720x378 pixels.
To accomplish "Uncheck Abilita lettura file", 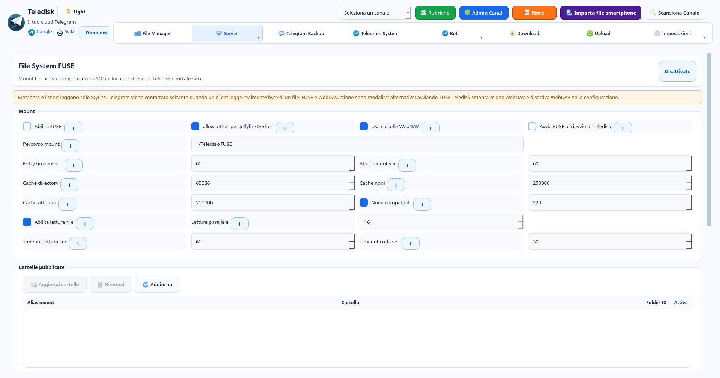I will click(27, 222).
